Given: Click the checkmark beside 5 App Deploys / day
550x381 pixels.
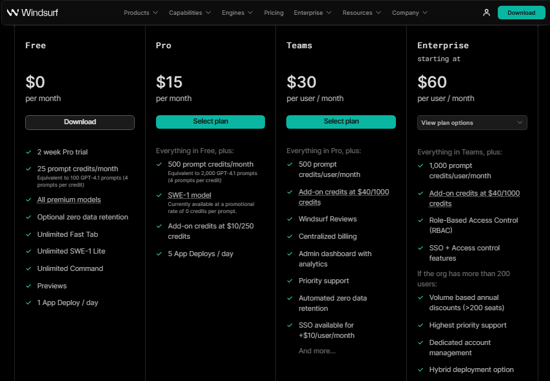Looking at the screenshot, I should point(159,254).
